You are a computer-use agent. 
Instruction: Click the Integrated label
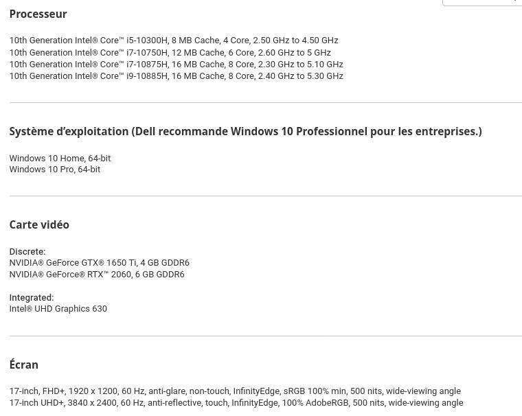click(31, 297)
